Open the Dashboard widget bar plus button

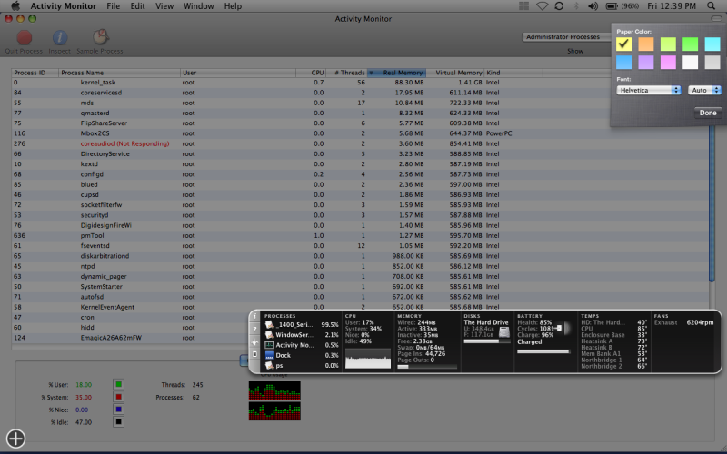point(15,439)
